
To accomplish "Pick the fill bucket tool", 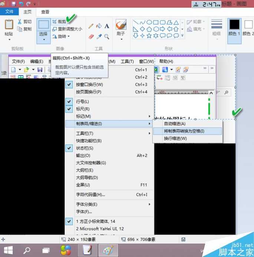I will click(99, 26).
